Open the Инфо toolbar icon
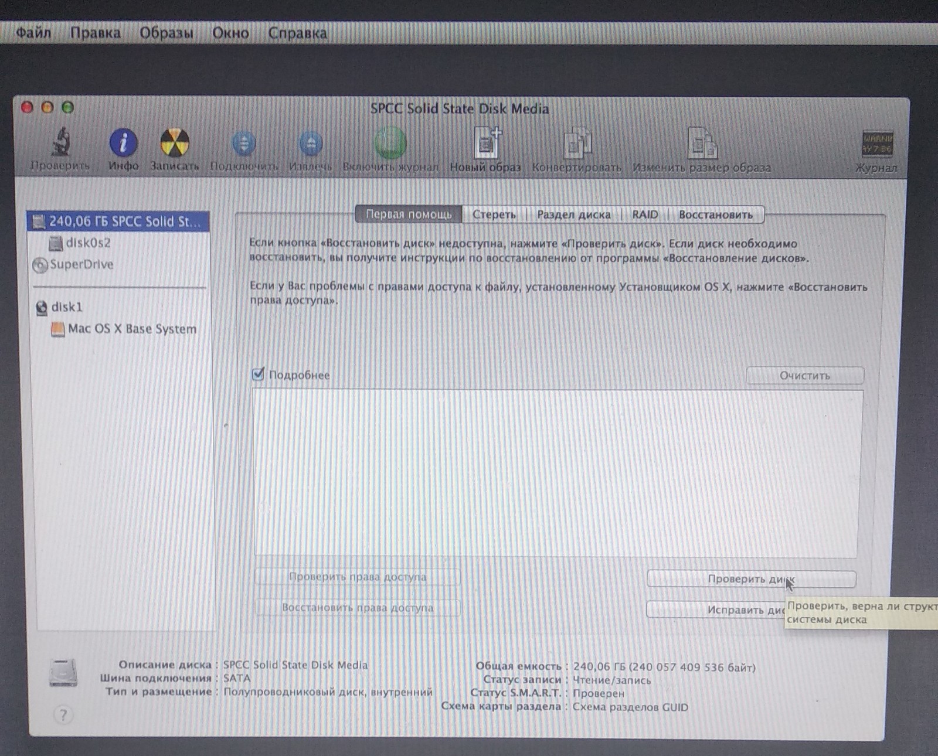This screenshot has width=938, height=756. click(x=123, y=142)
